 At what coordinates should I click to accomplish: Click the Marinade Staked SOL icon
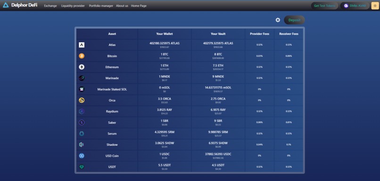82,89
